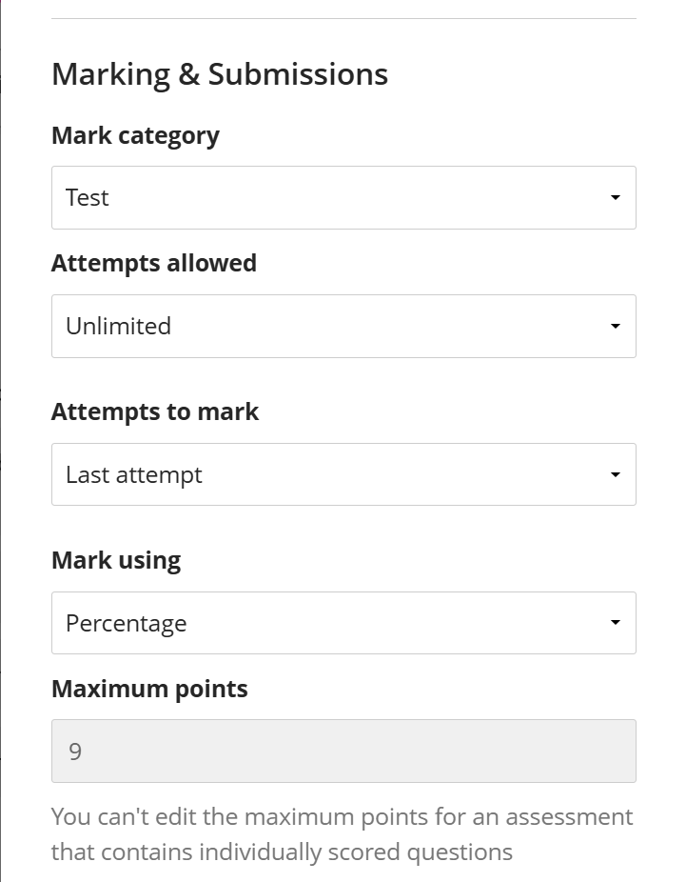Click the Maximum points label

coord(149,689)
